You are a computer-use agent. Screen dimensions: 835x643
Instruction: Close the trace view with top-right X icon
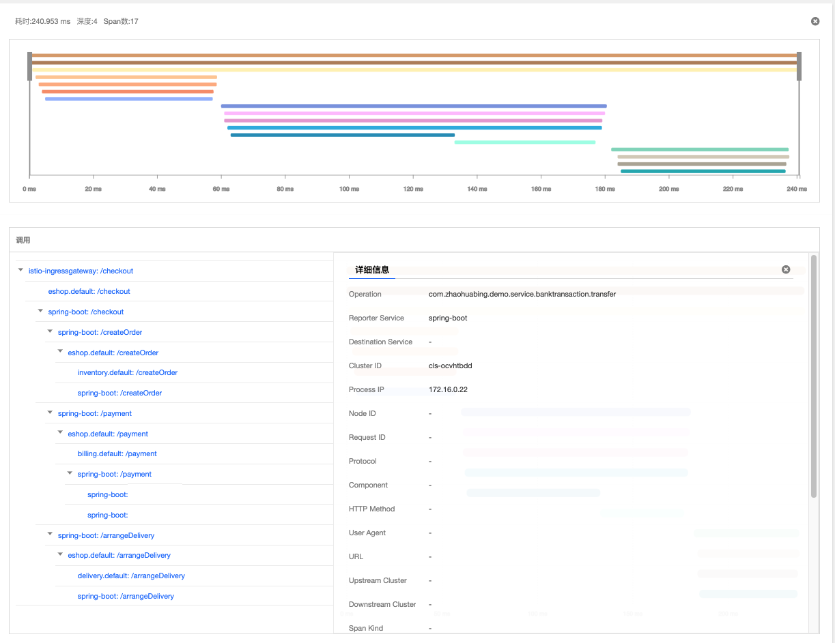(x=815, y=21)
